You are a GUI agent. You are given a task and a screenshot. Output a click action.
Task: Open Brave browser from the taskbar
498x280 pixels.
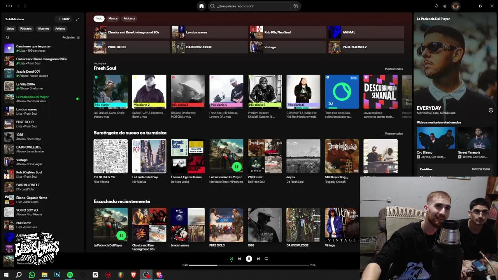coord(133,275)
